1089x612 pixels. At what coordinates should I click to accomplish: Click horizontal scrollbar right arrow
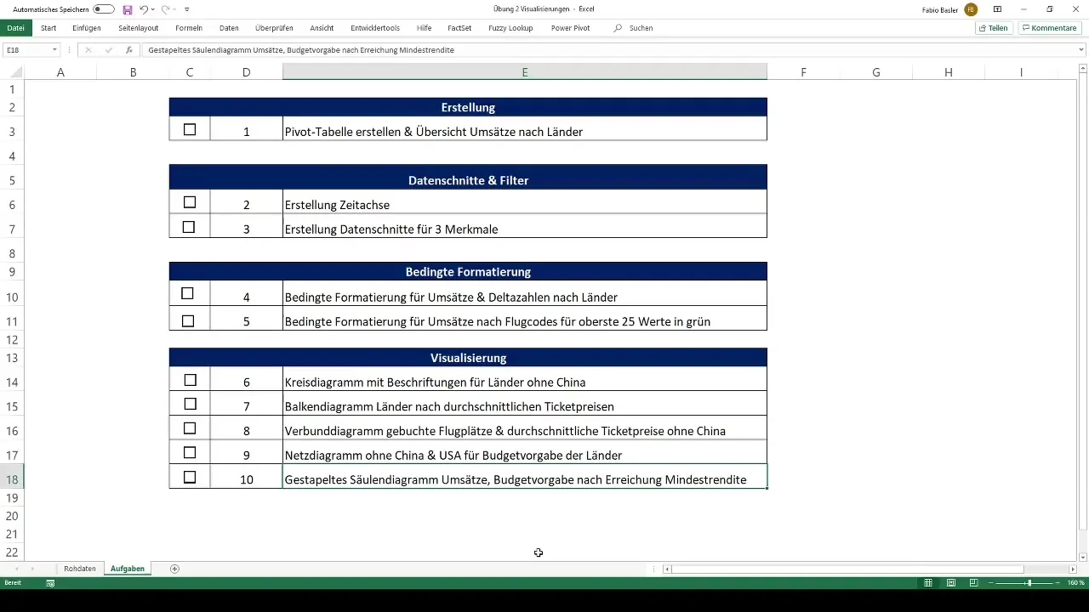tap(1072, 569)
